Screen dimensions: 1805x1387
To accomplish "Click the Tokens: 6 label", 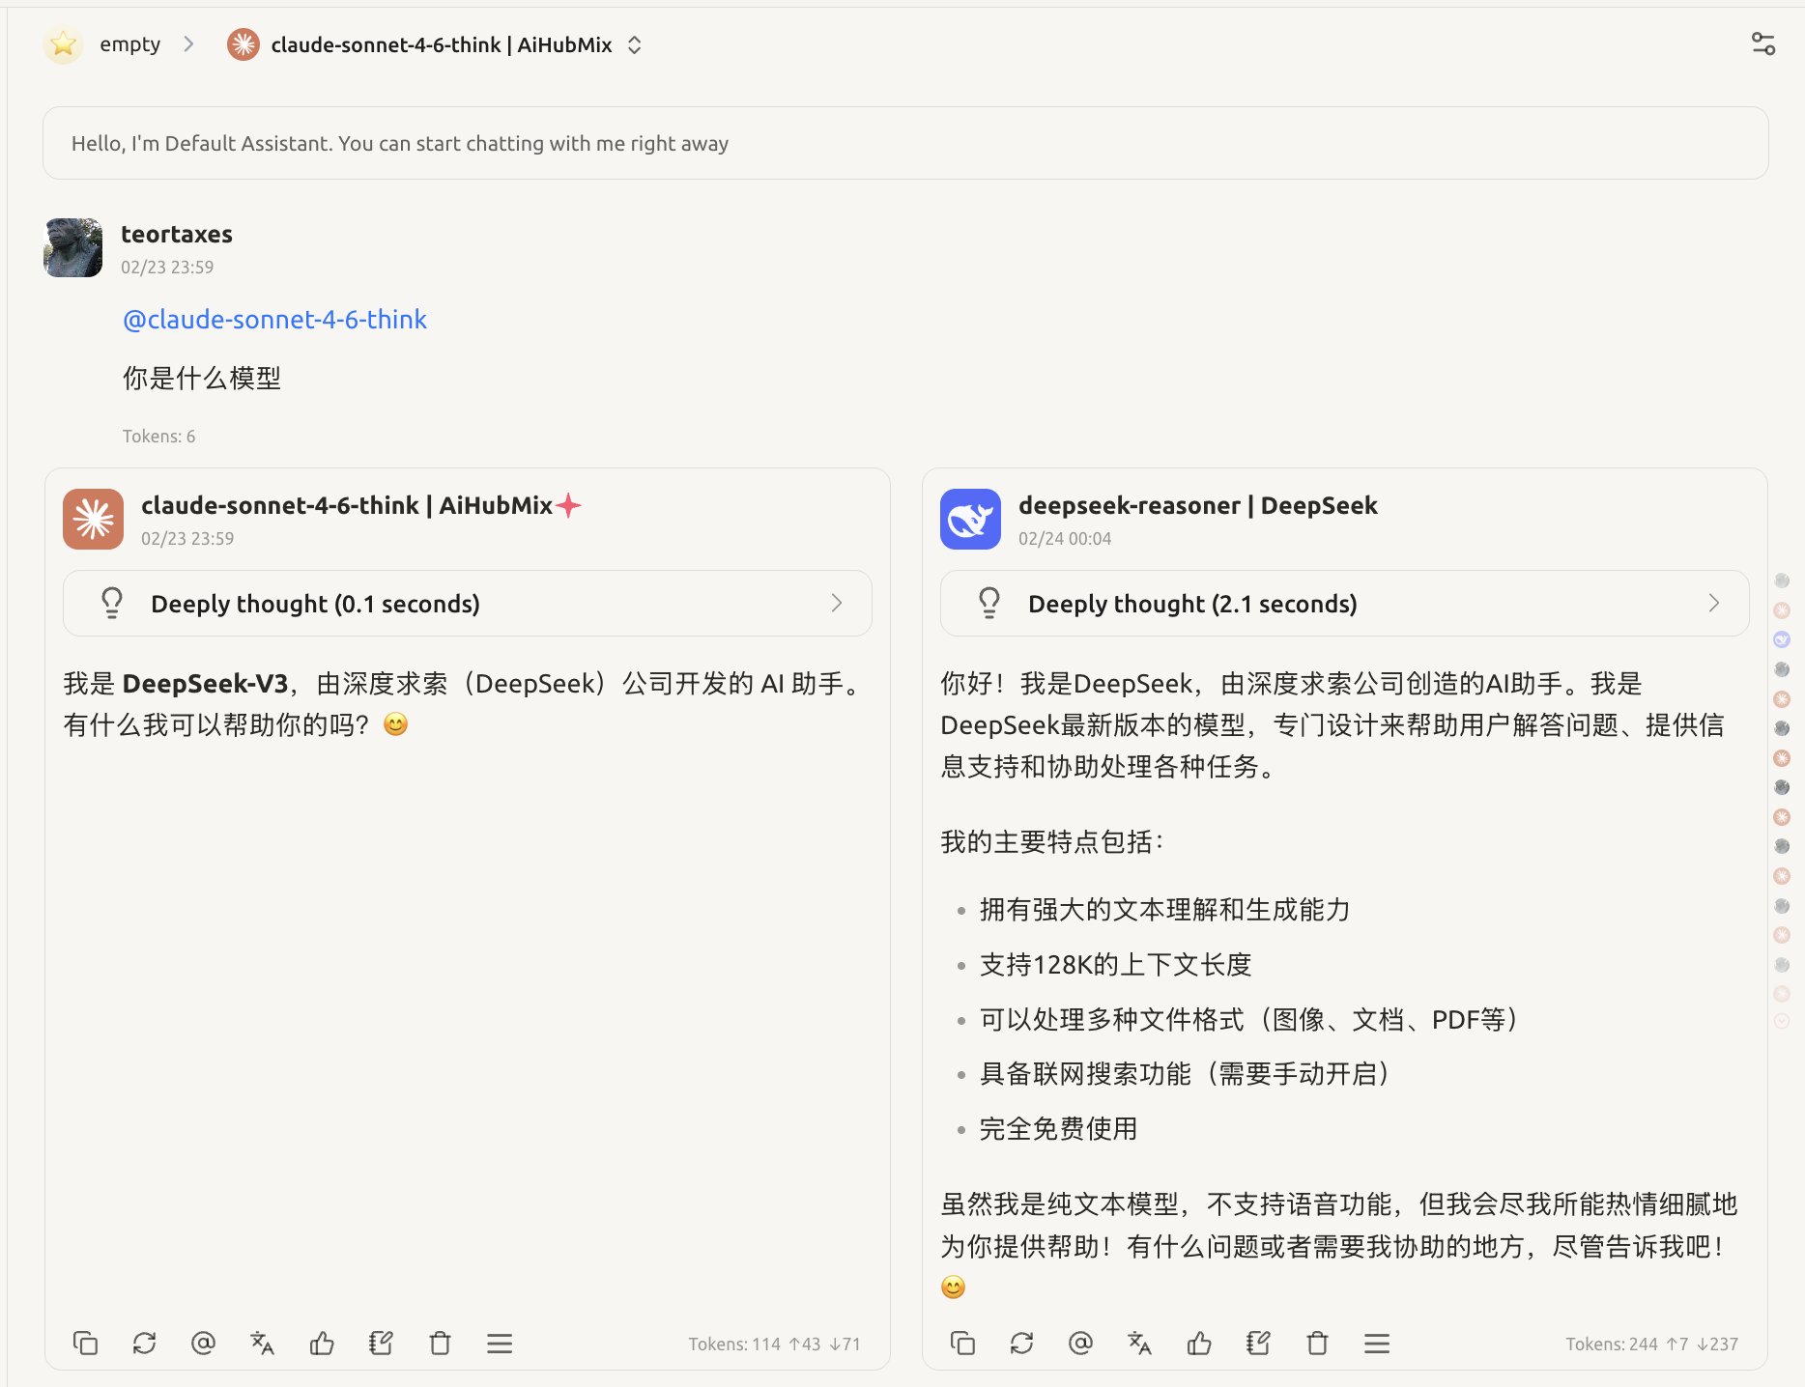I will [x=158, y=436].
